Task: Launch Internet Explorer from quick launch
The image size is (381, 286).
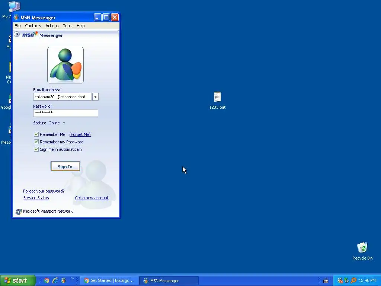Action: (x=55, y=280)
